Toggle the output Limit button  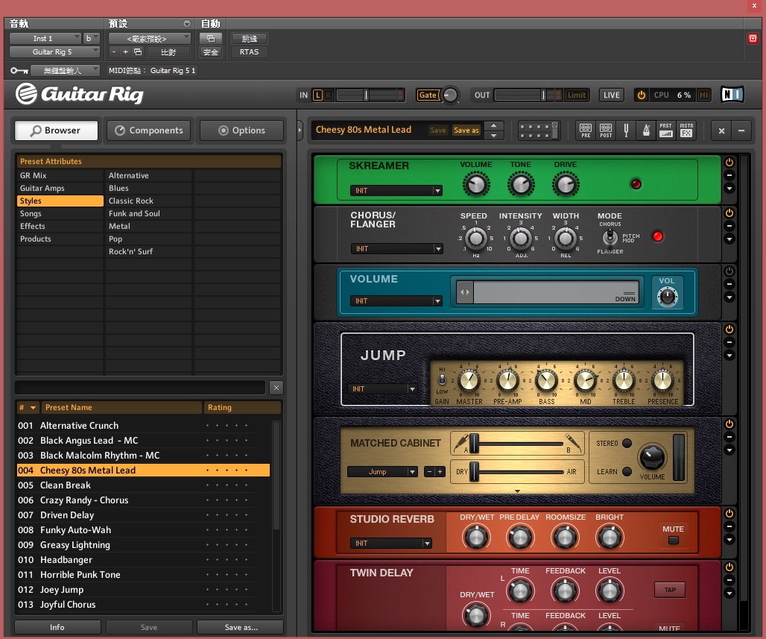[577, 95]
